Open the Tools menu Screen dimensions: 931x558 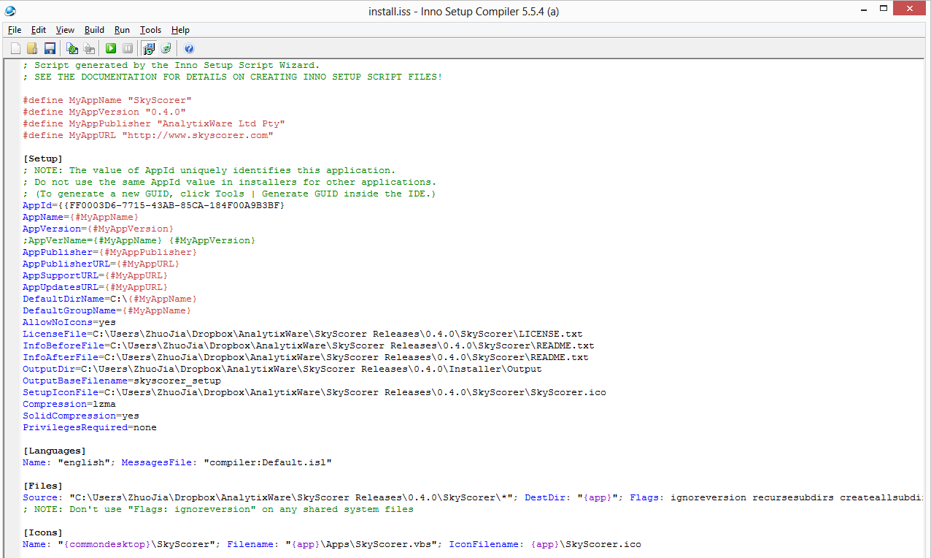(150, 30)
